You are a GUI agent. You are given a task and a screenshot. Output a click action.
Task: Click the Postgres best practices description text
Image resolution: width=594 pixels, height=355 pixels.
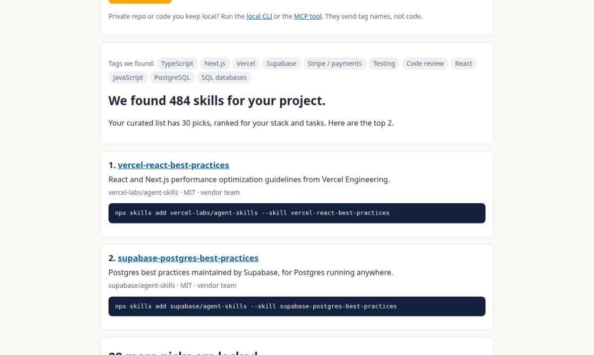[x=250, y=272]
